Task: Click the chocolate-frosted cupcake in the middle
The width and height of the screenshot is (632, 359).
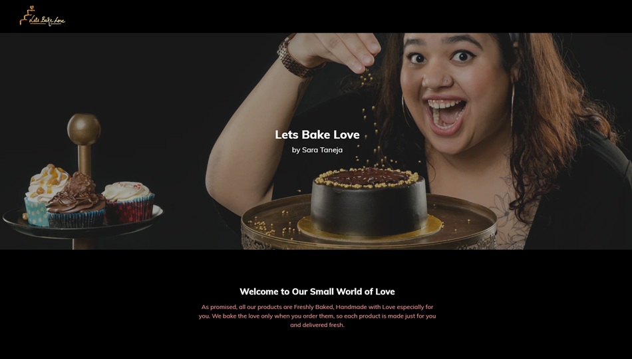Action: (x=77, y=202)
